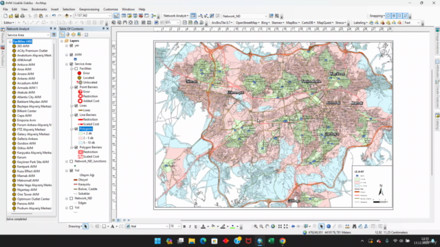440x247 pixels.
Task: Toggle the AVM layer checkbox
Action: (71, 55)
